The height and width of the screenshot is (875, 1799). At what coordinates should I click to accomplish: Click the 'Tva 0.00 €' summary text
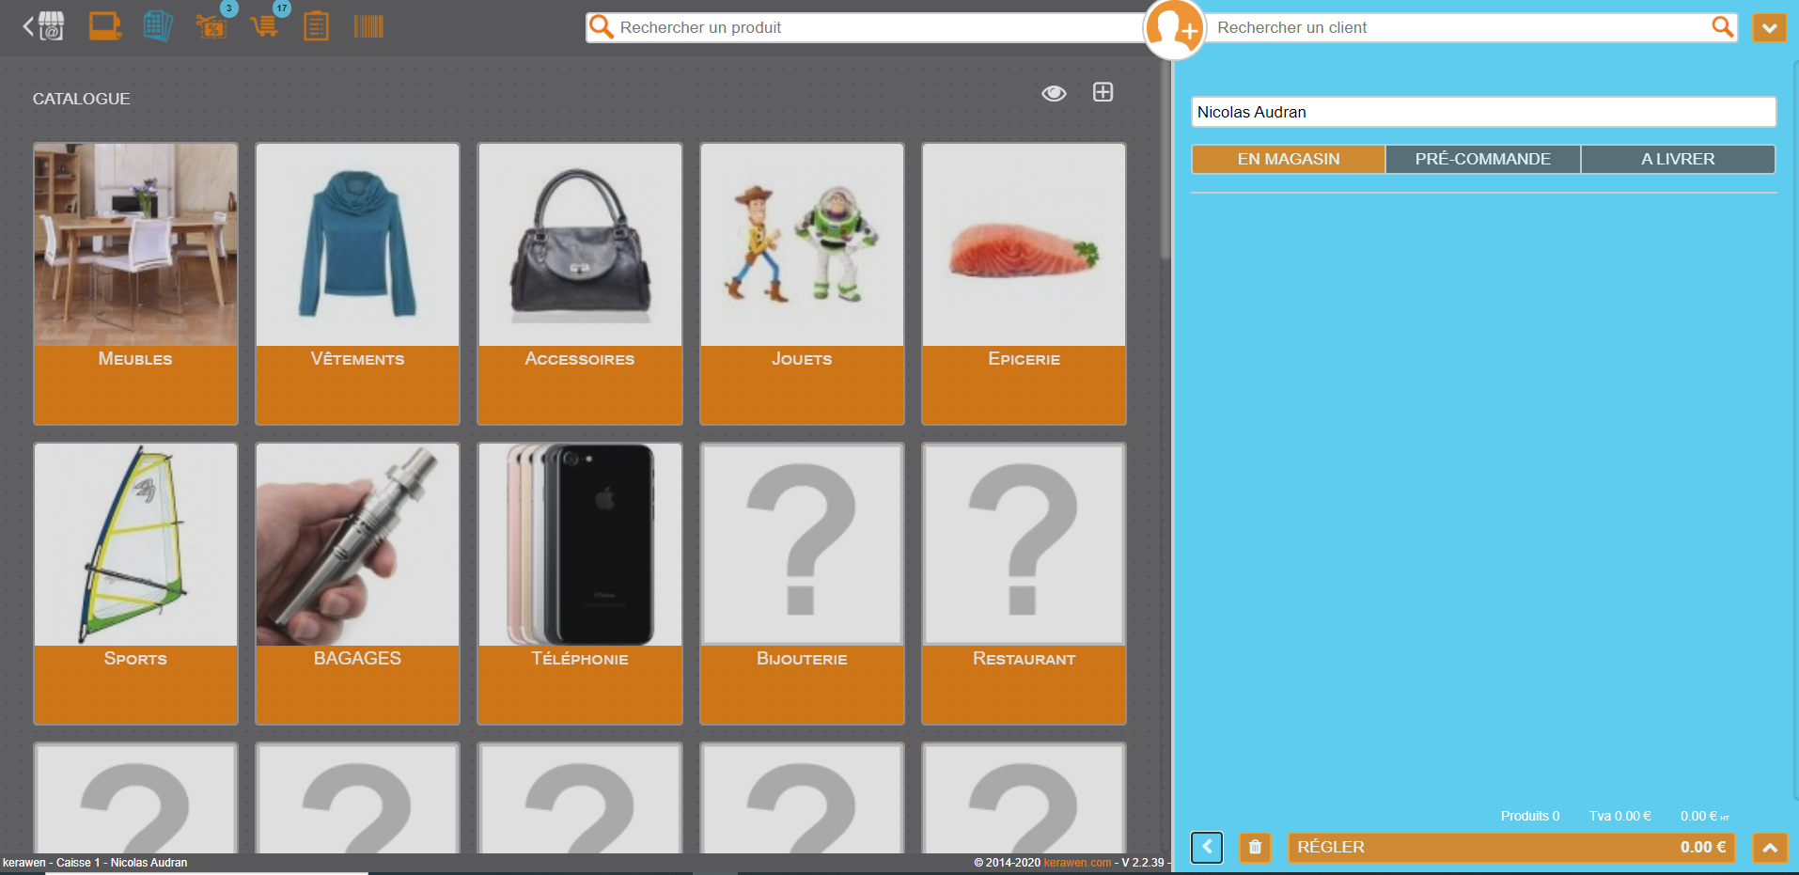(x=1619, y=816)
